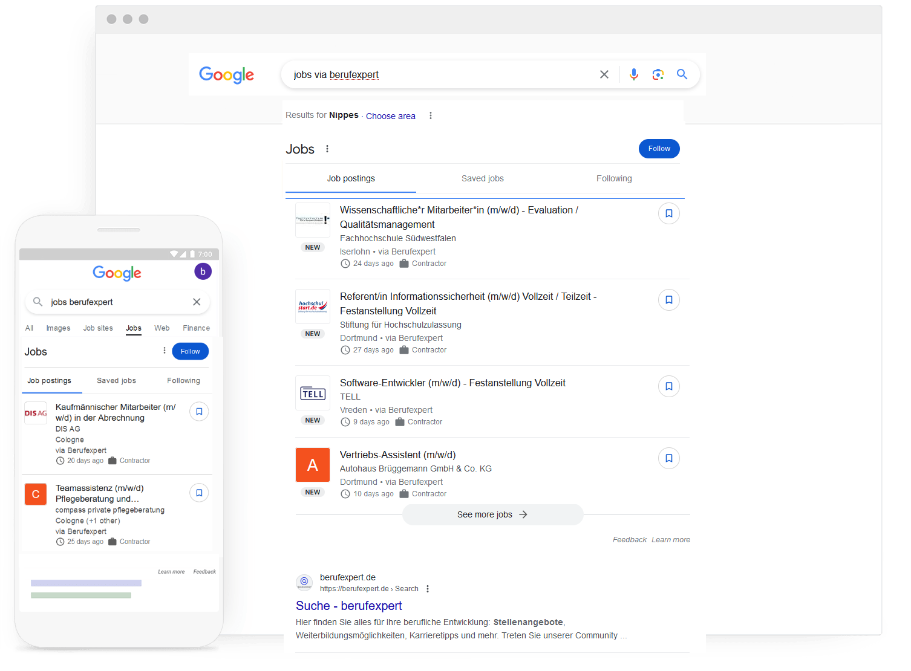Click the desktop magnifier search icon
The width and height of the screenshot is (911, 671).
(x=682, y=74)
